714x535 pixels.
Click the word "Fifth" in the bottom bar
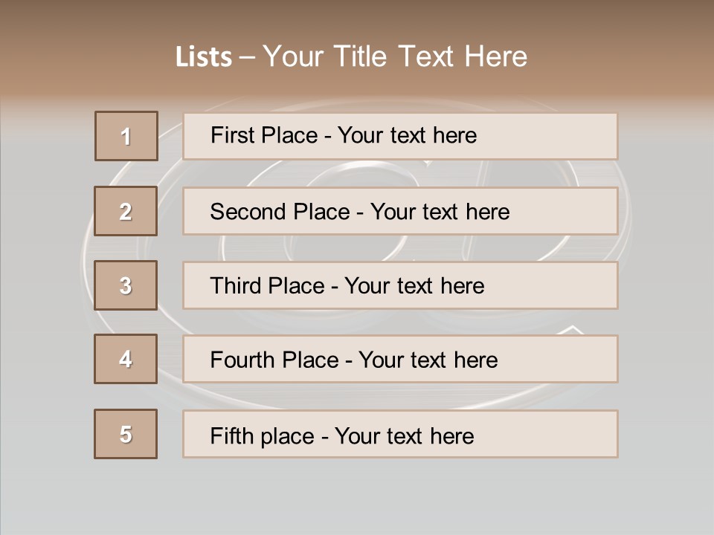tap(231, 435)
